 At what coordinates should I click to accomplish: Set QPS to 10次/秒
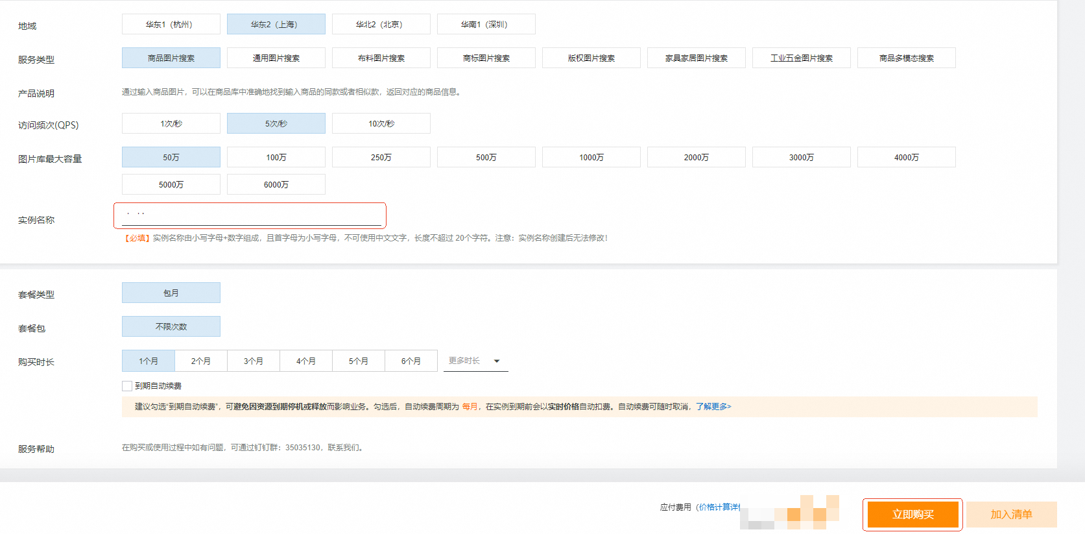pyautogui.click(x=381, y=123)
